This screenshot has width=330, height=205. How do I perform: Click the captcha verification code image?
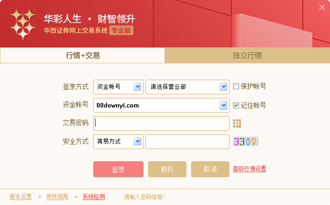point(246,142)
